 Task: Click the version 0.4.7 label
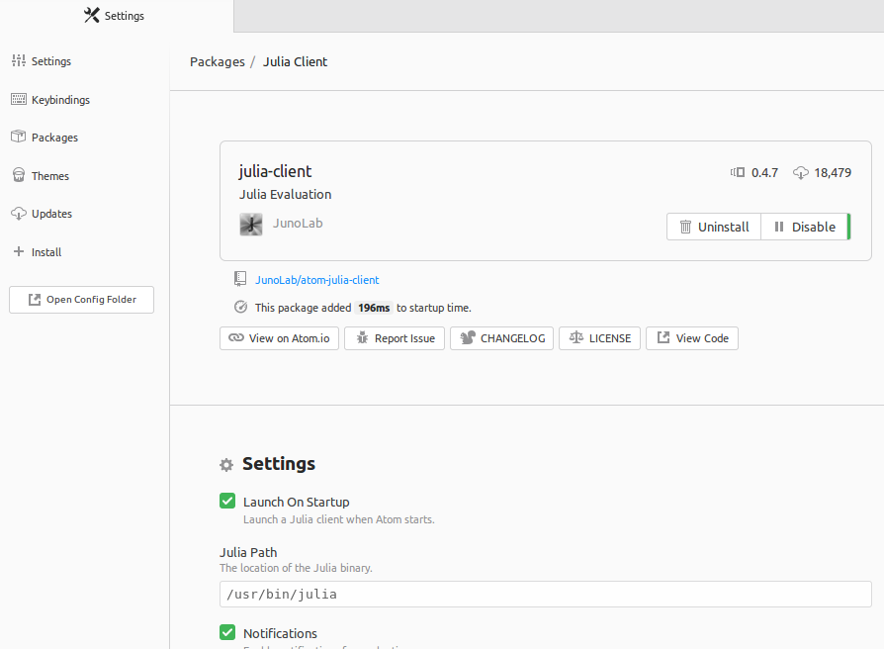click(764, 172)
